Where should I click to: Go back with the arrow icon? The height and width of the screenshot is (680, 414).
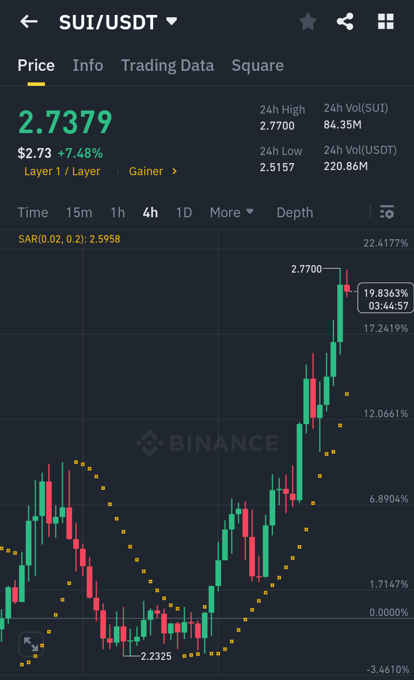tap(28, 21)
